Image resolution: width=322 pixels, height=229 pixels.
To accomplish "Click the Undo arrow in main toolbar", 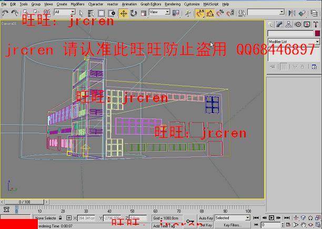I will pos(5,13).
